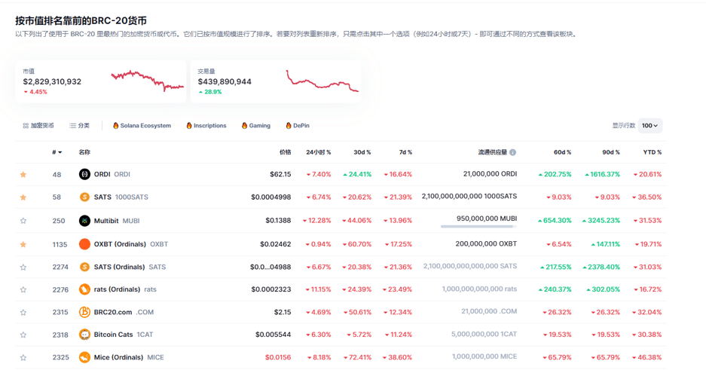
Task: Star the BRC20.com row
Action: [x=23, y=312]
